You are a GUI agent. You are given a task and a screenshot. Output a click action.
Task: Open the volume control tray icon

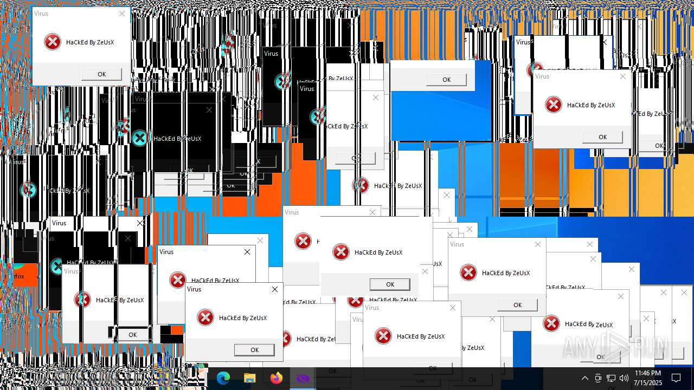click(x=624, y=378)
